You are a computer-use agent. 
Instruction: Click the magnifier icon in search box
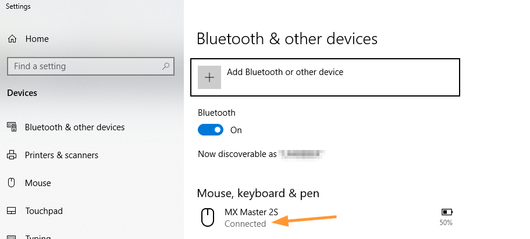166,66
